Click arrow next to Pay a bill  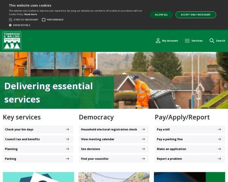tap(219, 129)
